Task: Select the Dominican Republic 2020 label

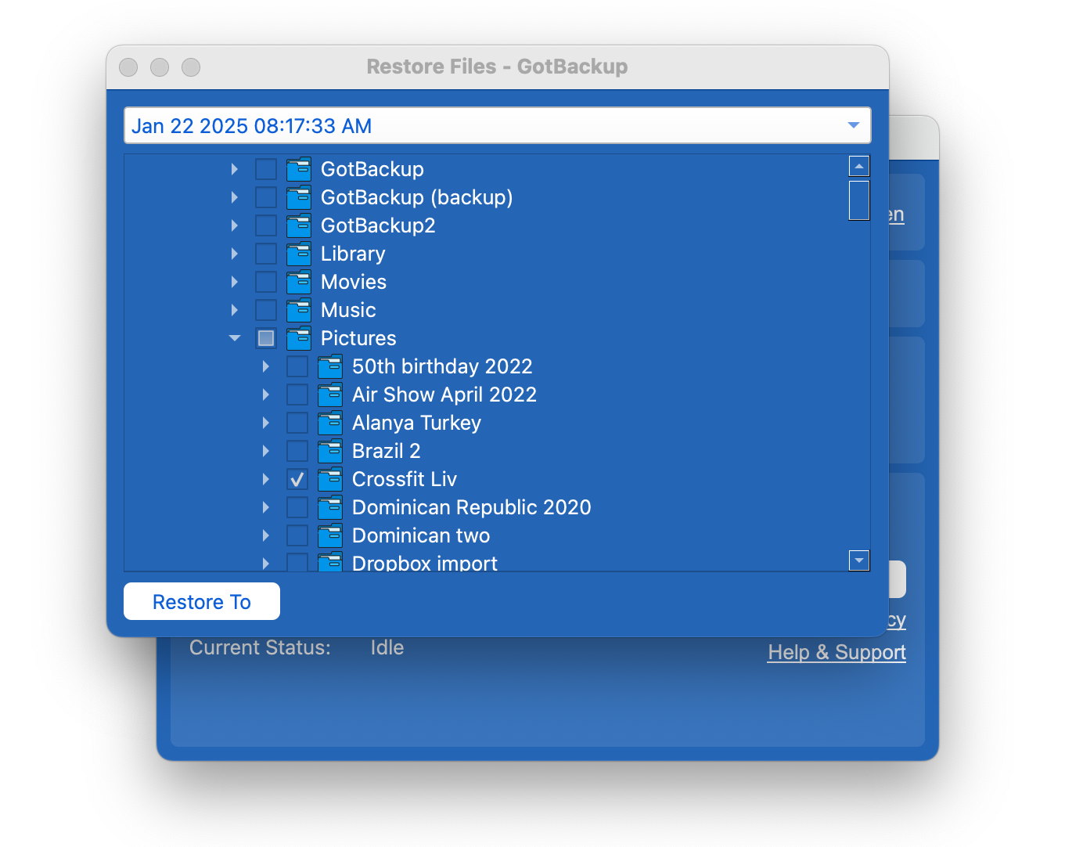Action: (472, 507)
